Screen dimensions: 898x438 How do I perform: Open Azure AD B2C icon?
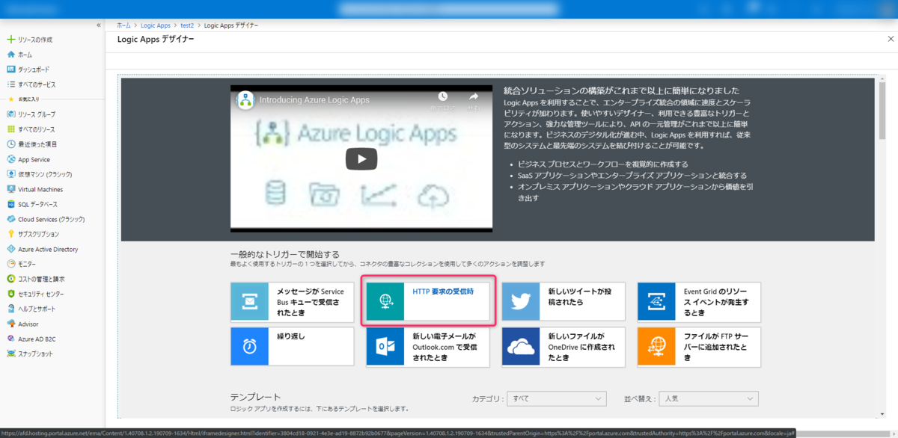10,339
